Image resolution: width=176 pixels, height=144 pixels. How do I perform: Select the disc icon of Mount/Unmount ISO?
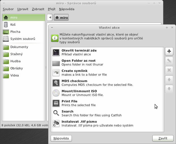(x=56, y=93)
